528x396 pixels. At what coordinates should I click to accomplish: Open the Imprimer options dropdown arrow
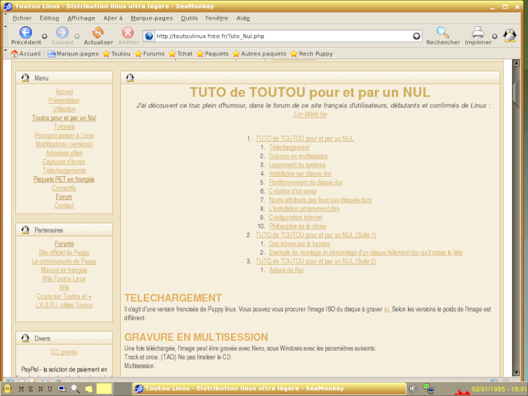point(494,36)
